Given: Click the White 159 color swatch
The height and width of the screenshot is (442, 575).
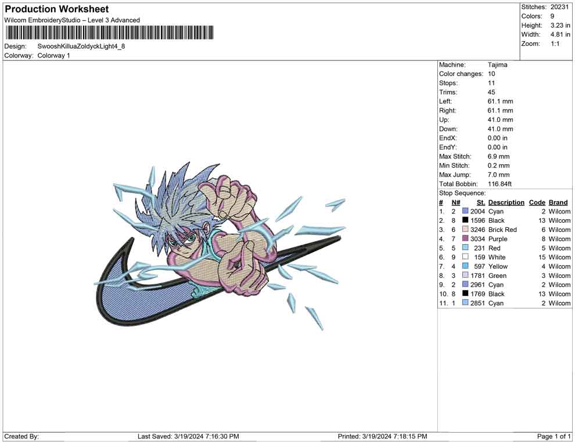Looking at the screenshot, I should (x=465, y=257).
